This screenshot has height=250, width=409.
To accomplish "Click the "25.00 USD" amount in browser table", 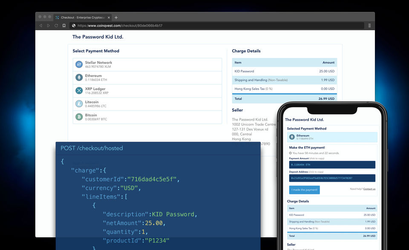I will coord(327,71).
